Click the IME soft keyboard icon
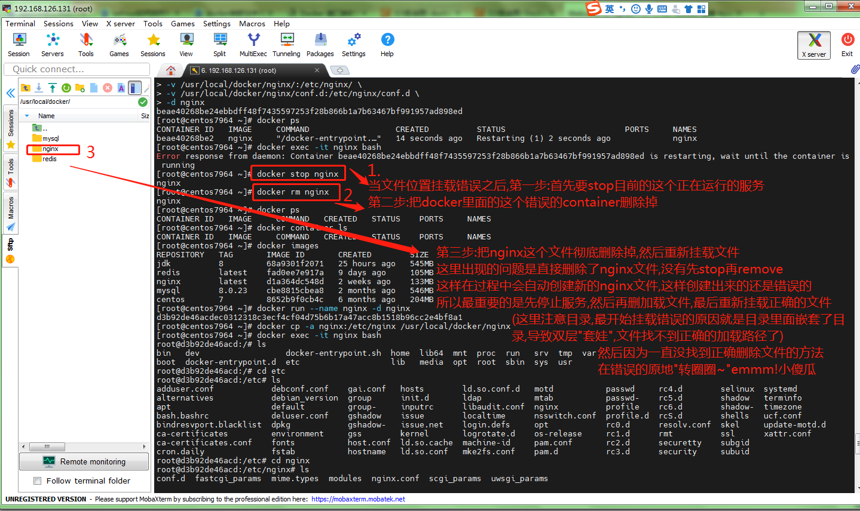 tap(662, 8)
